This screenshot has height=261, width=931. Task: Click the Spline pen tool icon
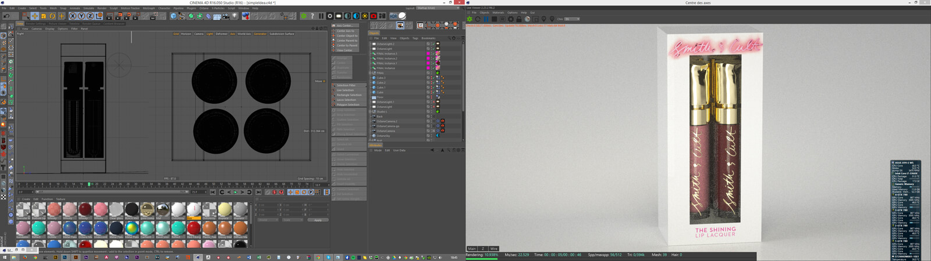coord(182,16)
